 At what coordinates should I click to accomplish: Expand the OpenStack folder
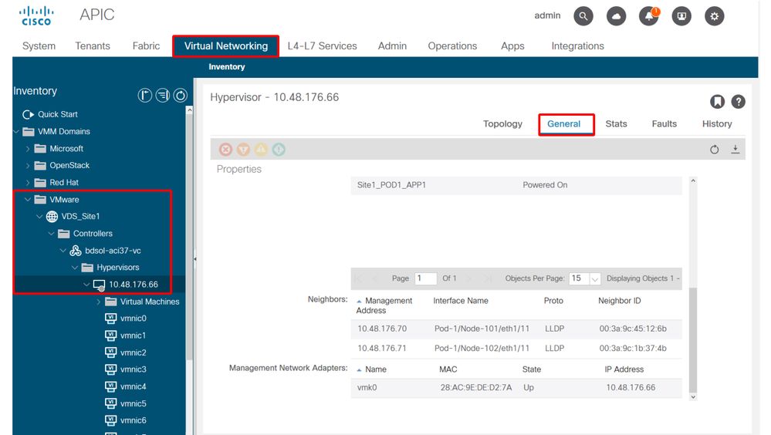pyautogui.click(x=28, y=166)
